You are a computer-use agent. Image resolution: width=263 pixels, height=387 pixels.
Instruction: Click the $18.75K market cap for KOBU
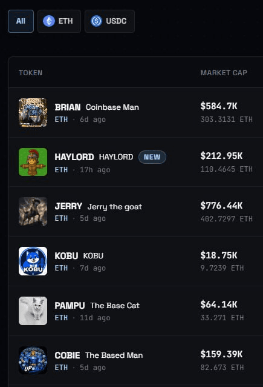point(219,255)
